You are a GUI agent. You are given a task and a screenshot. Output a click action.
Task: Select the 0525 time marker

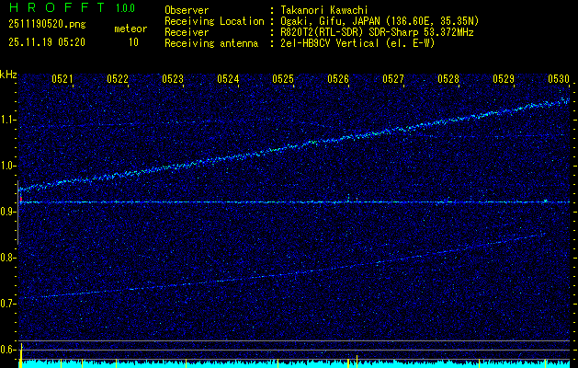[x=283, y=79]
